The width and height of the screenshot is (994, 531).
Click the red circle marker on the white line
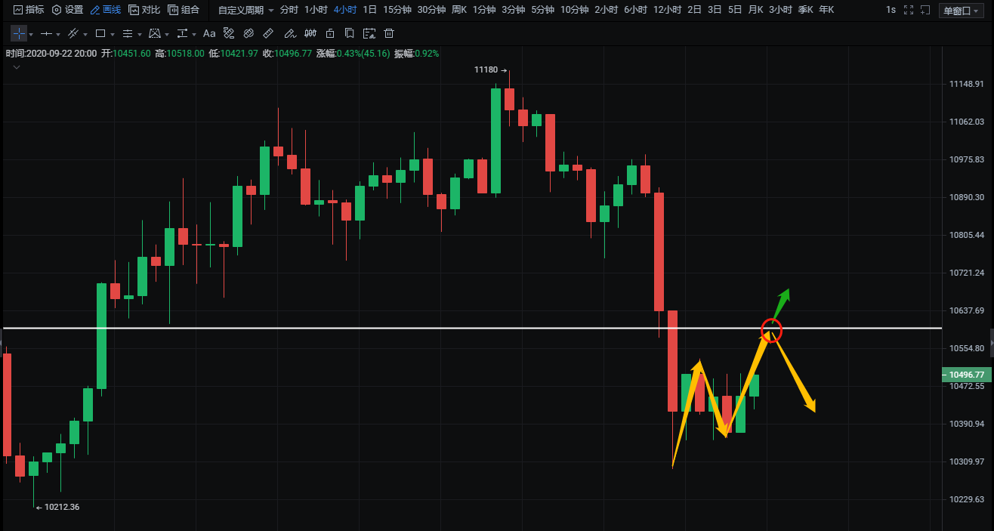tap(771, 330)
